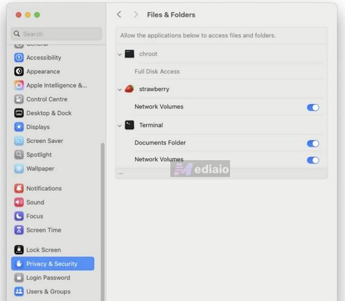Go back to previous settings page
Screen dimensions: 345x301
pyautogui.click(x=119, y=14)
